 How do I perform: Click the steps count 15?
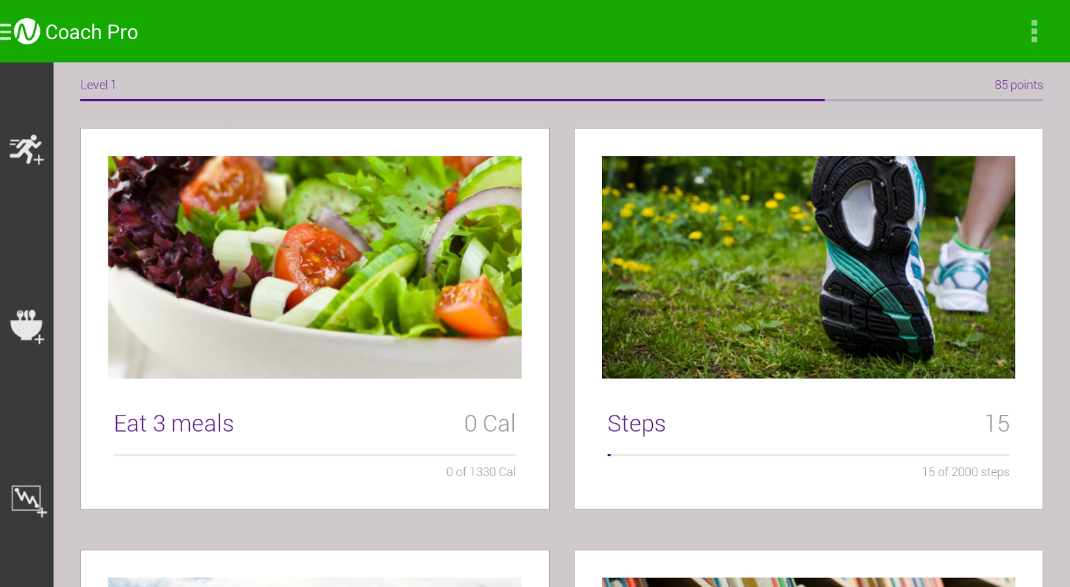[997, 423]
